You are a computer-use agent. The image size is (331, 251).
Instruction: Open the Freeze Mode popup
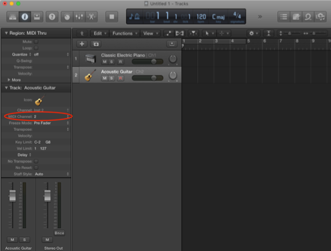[x=51, y=123]
